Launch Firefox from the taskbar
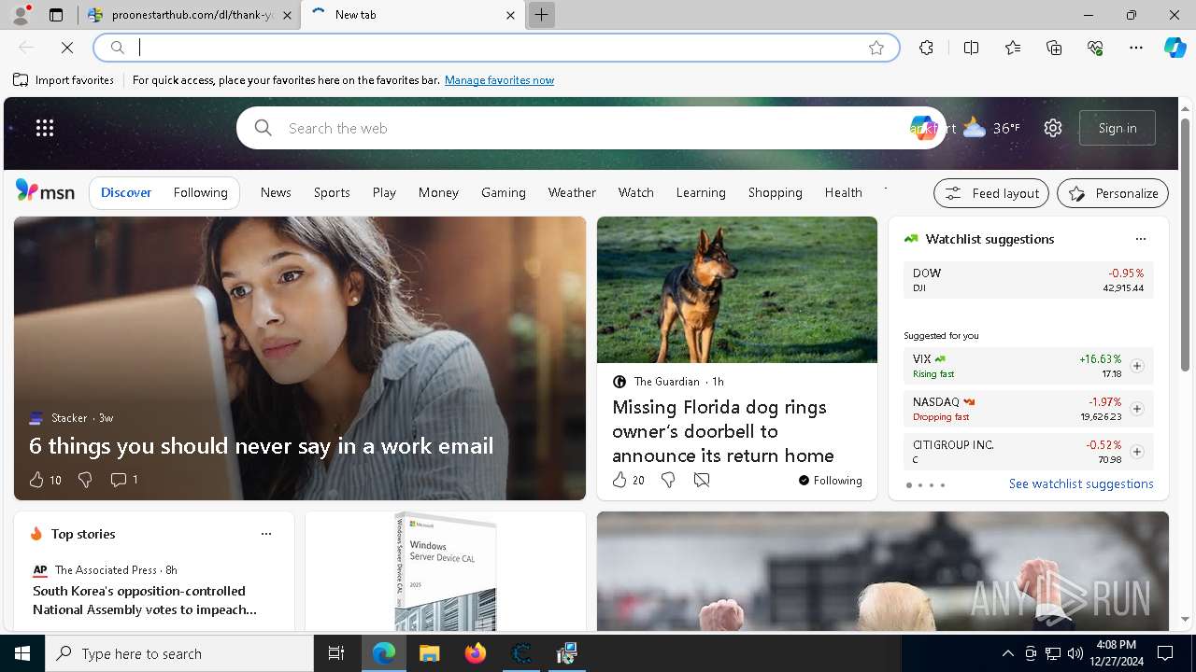The width and height of the screenshot is (1196, 672). (x=475, y=653)
